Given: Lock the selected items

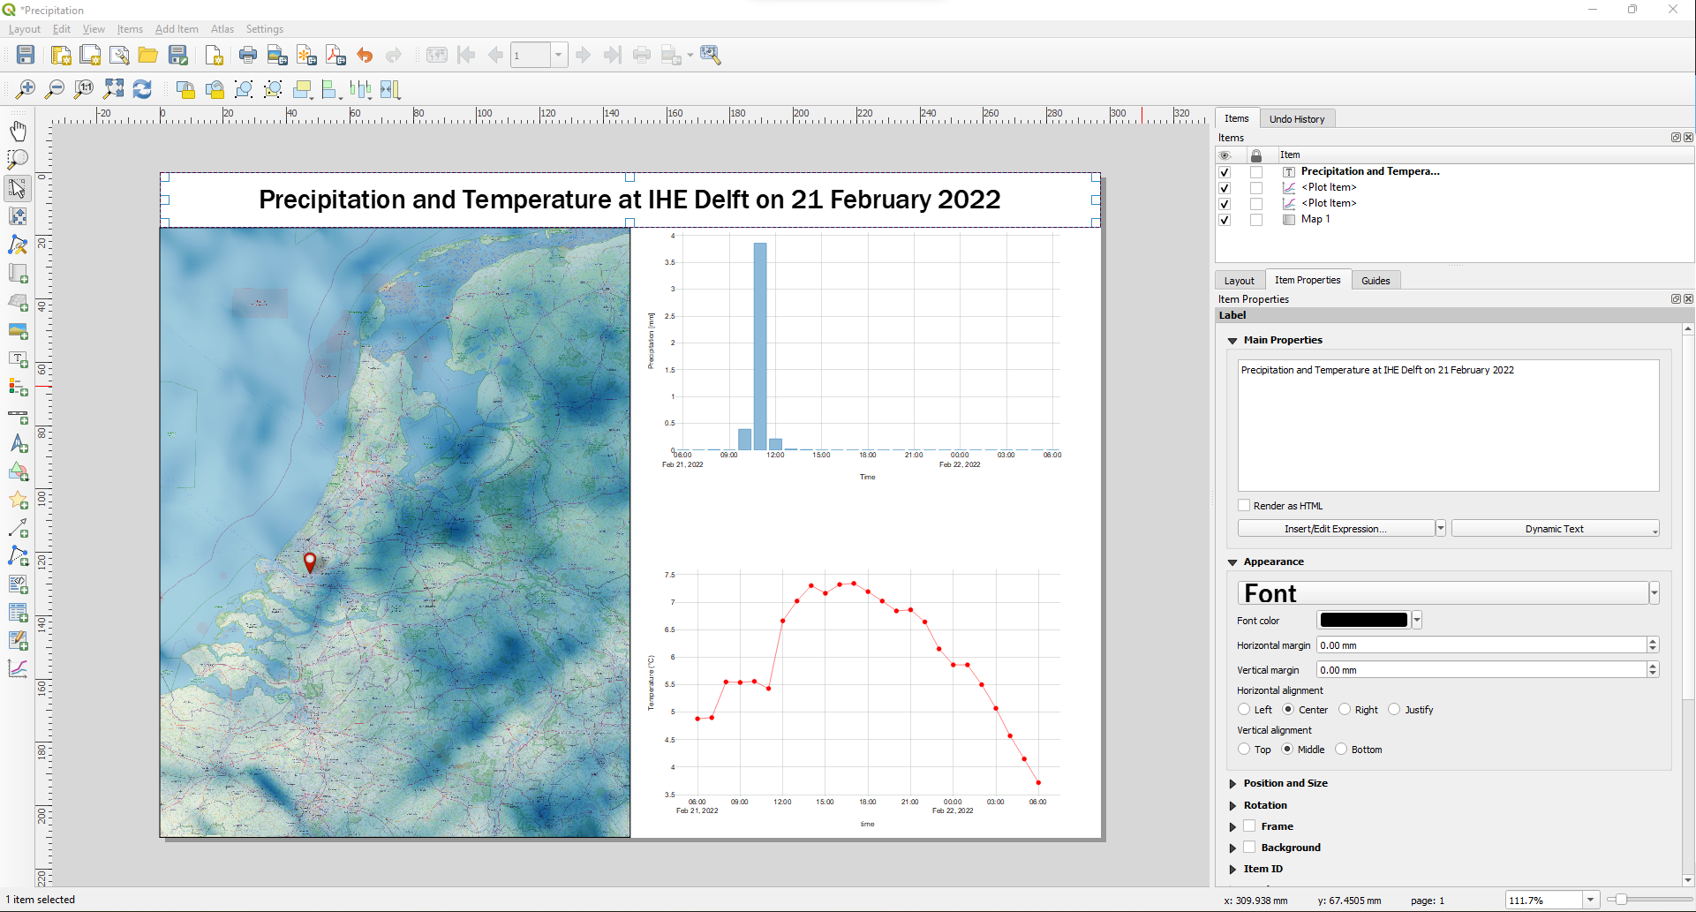Looking at the screenshot, I should coord(185,89).
